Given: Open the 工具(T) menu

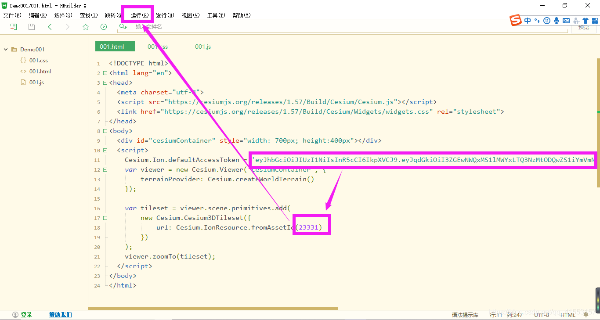Looking at the screenshot, I should 216,15.
